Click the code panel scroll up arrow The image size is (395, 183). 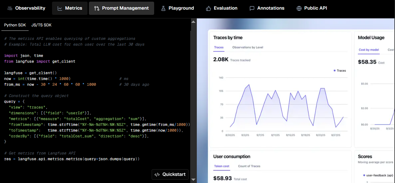[x=193, y=21]
